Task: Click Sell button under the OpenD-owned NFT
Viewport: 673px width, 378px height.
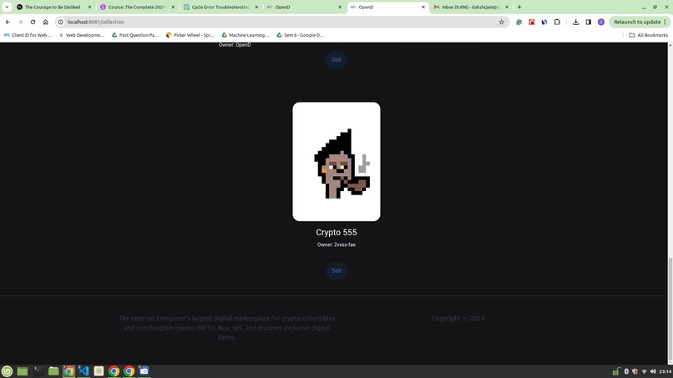Action: [336, 59]
